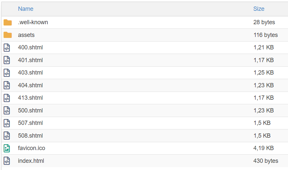Click the 4,19 KB size cell
Viewport: 288px width, 170px height.
pos(263,148)
